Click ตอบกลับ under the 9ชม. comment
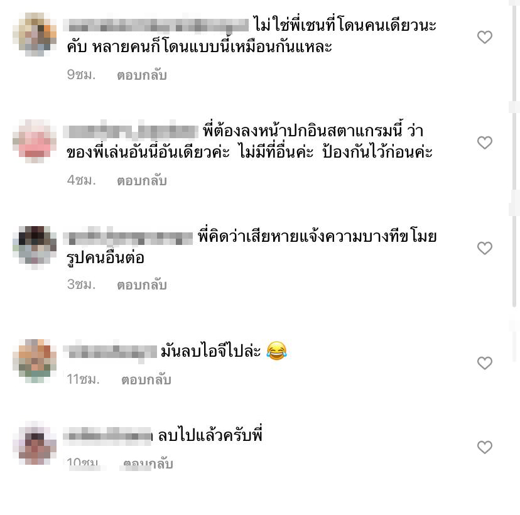520x515 pixels. tap(141, 75)
